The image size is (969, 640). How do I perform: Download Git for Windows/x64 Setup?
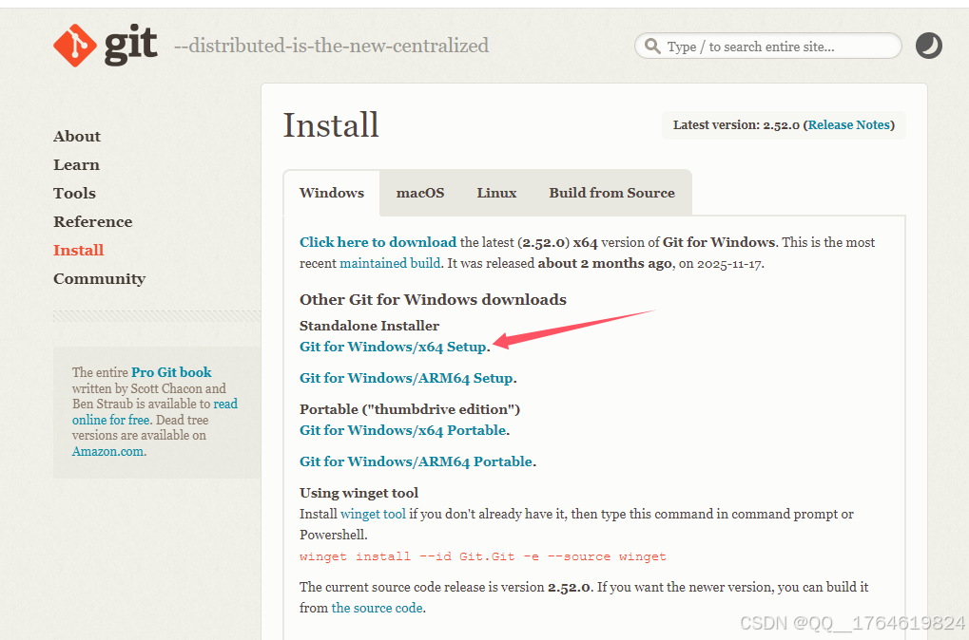pos(393,347)
